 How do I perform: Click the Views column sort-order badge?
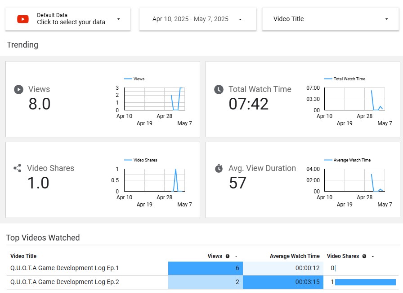228,256
